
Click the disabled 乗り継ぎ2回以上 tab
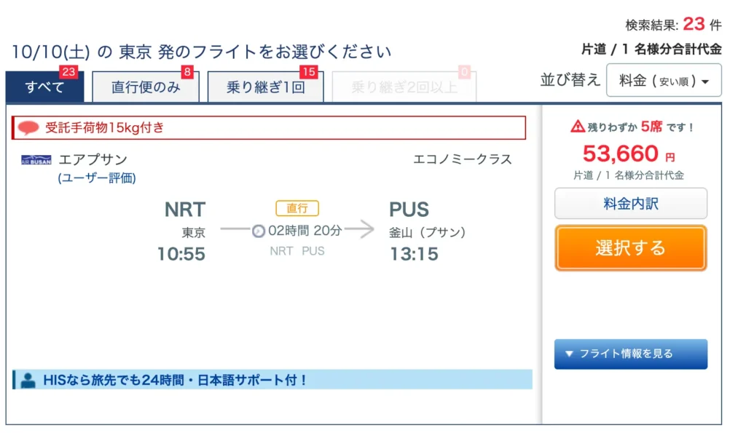tap(404, 87)
